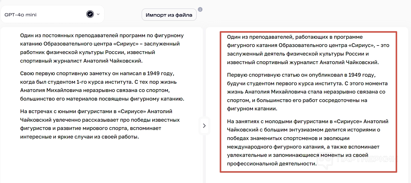Click the source paragraph starting 'На встречах с юными'
The height and width of the screenshot is (183, 411).
[100, 124]
